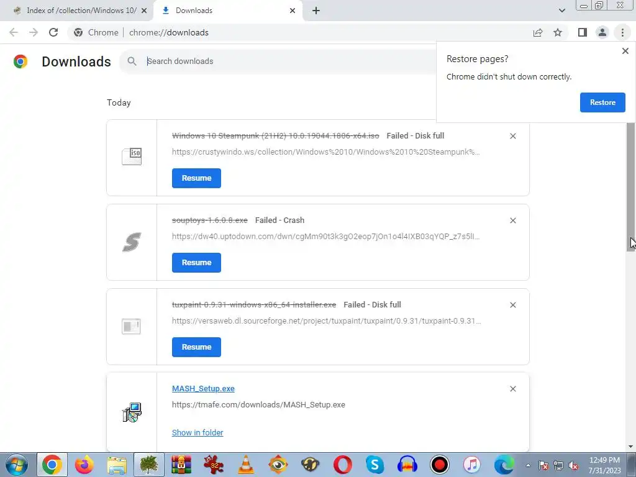
Task: Click Chrome icon in taskbar
Action: pos(52,465)
